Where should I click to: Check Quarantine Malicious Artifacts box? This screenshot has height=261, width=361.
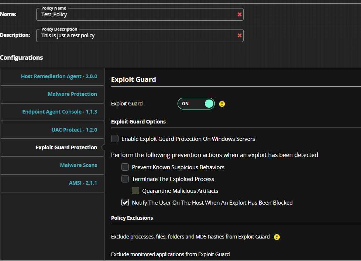point(136,191)
